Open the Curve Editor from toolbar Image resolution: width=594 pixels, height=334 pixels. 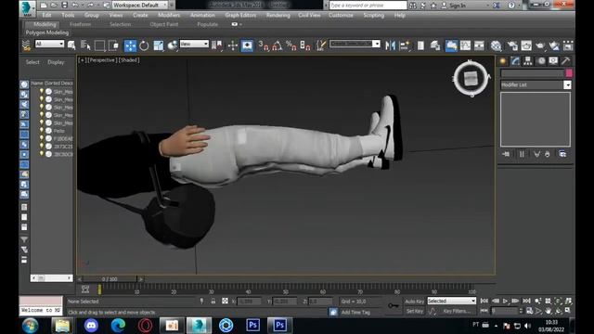(466, 45)
